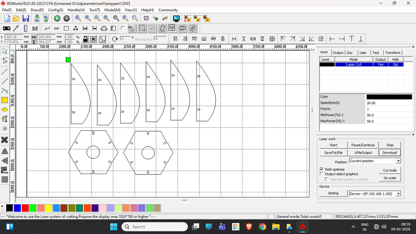This screenshot has height=234, width=416.
Task: Click the Speed(mm/s) value 20.00
Action: pyautogui.click(x=389, y=103)
